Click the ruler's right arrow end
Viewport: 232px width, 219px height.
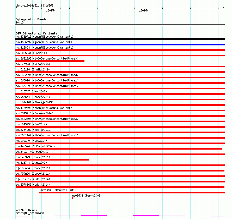(x=224, y=8)
